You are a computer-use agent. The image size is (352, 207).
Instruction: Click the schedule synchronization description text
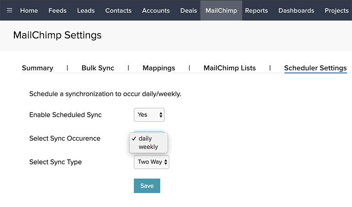coord(105,94)
